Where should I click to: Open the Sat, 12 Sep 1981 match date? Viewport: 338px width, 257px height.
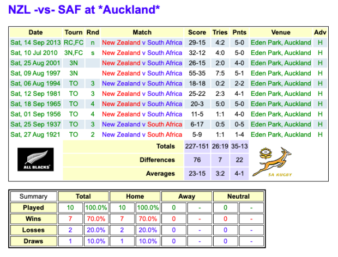pos(35,94)
